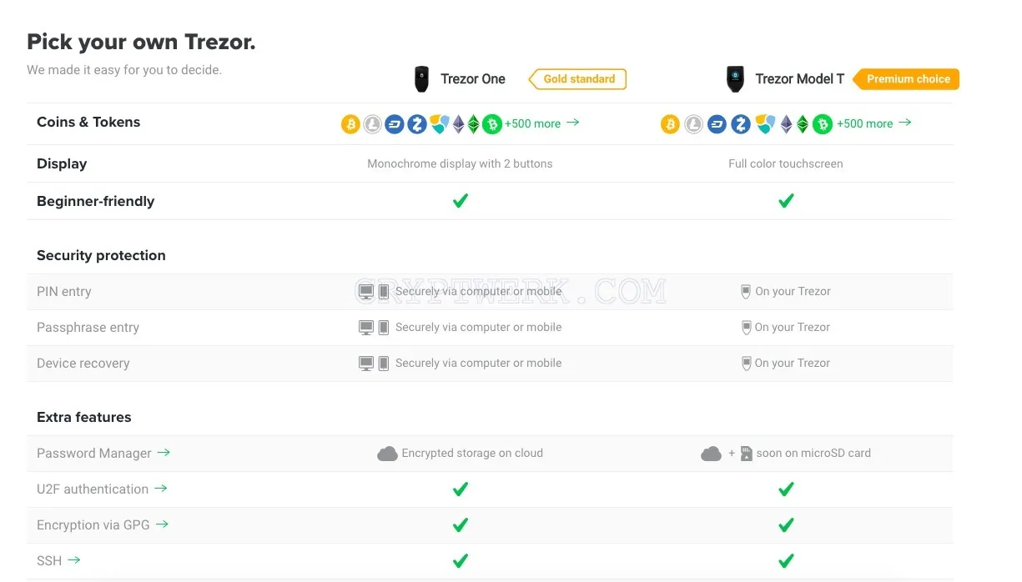The height and width of the screenshot is (582, 1022).
Task: Open the U2F authentication link
Action: [102, 489]
